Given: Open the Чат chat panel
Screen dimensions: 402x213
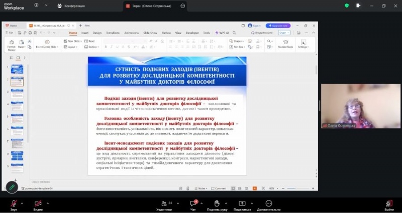Looking at the screenshot, I should 193,203.
